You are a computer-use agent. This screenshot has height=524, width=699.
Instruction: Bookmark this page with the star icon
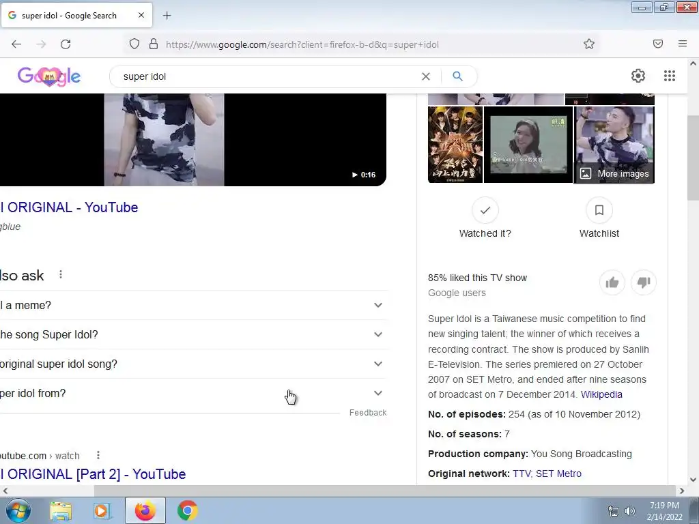(x=589, y=44)
